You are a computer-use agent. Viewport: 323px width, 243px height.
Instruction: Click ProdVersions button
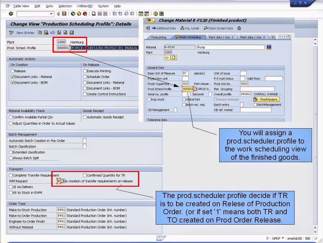(x=266, y=99)
